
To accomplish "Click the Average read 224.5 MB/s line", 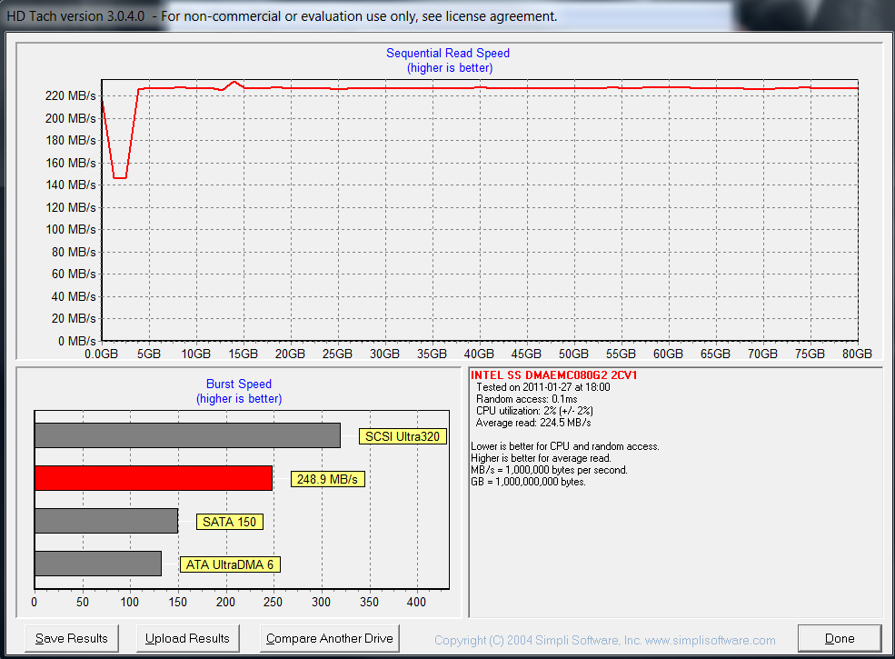I will [x=533, y=423].
